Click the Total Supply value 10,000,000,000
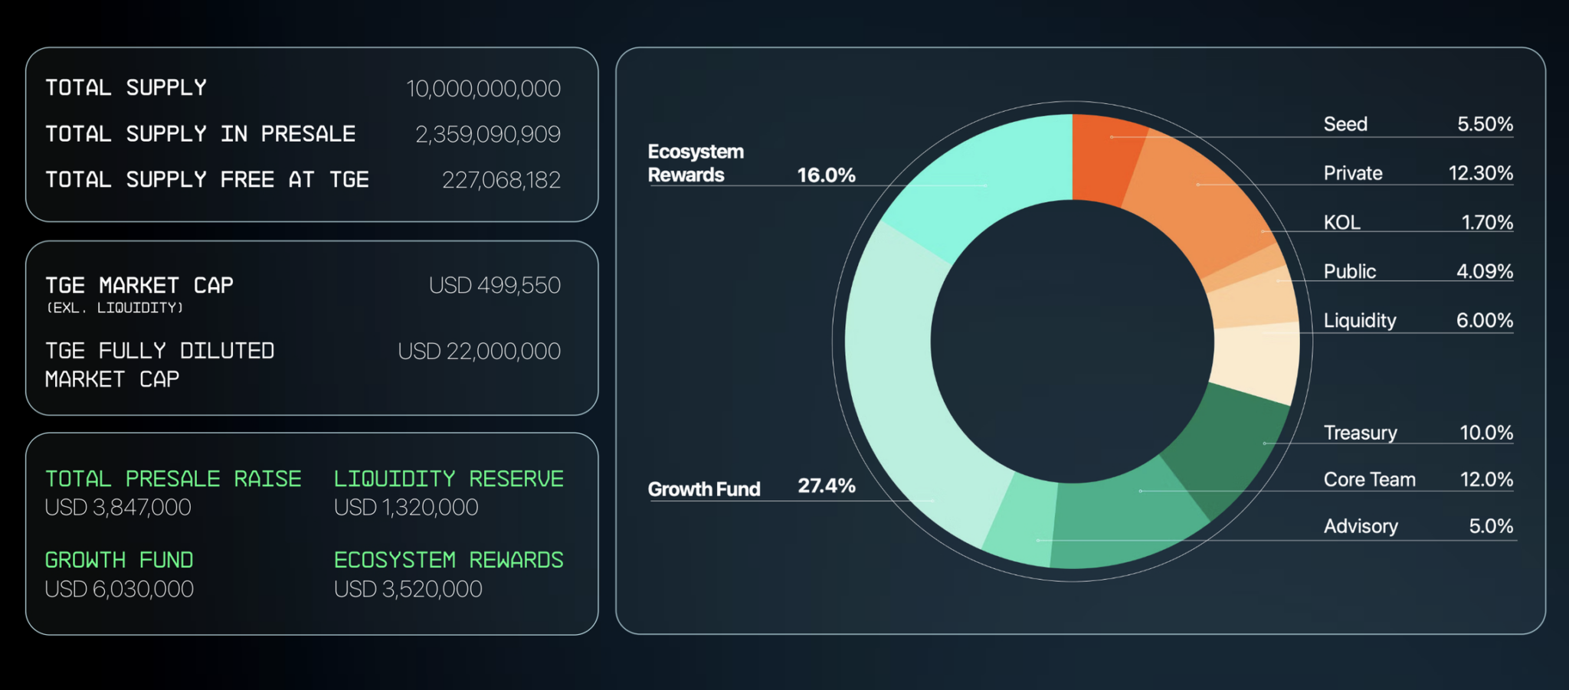The image size is (1569, 690). coord(483,89)
